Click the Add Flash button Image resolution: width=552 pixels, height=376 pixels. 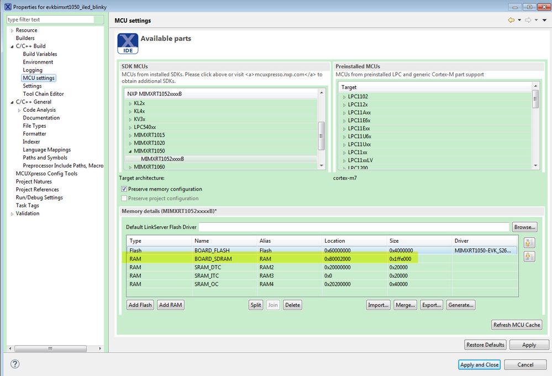[x=140, y=305]
